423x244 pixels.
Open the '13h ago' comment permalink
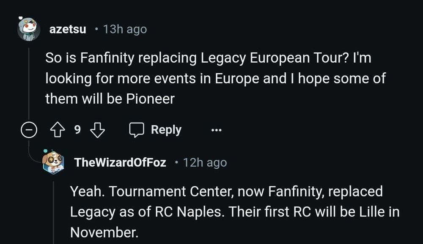pyautogui.click(x=124, y=30)
